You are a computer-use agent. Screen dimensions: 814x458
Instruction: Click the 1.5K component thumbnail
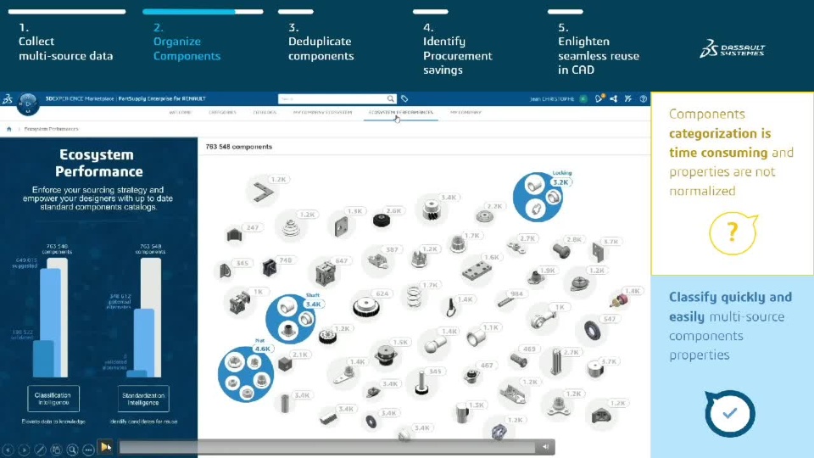click(x=386, y=355)
